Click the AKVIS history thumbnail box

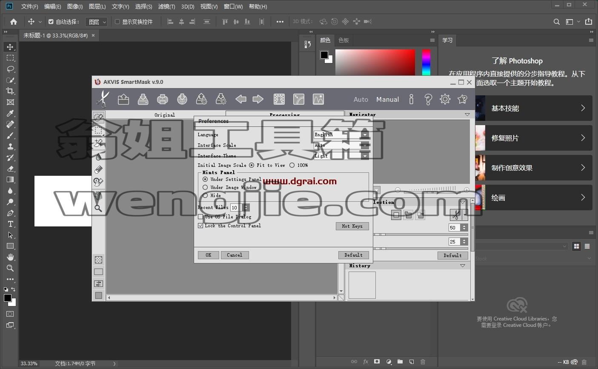[x=362, y=285]
